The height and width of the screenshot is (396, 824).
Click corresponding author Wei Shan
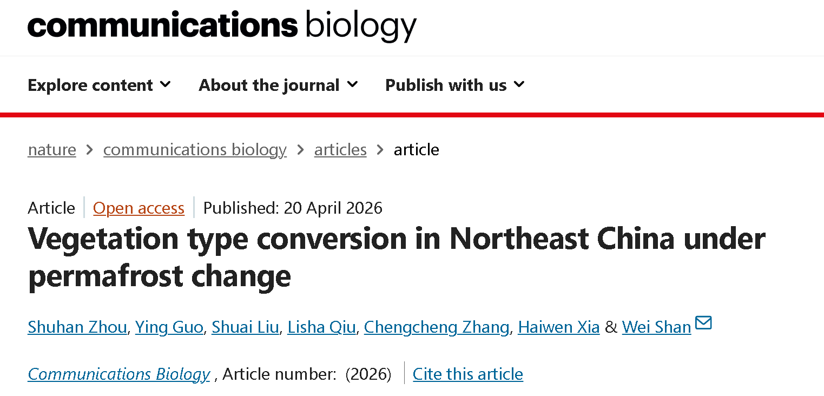click(656, 327)
